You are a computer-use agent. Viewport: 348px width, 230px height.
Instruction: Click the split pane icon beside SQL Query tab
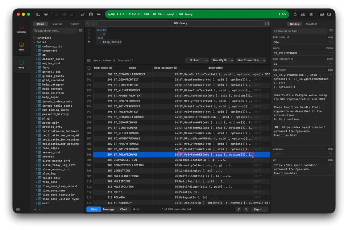pyautogui.click(x=267, y=23)
